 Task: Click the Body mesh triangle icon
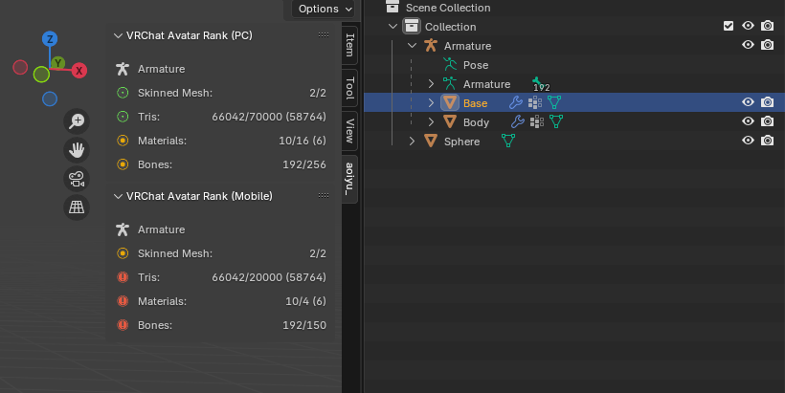coord(450,121)
